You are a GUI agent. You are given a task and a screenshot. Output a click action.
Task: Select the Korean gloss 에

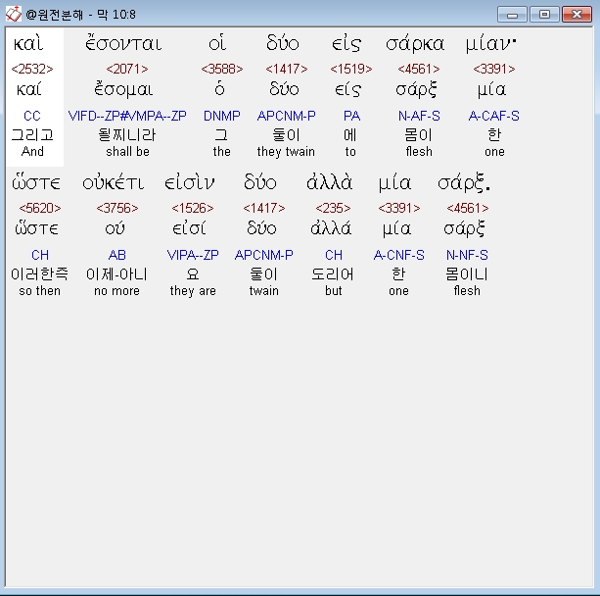(350, 135)
